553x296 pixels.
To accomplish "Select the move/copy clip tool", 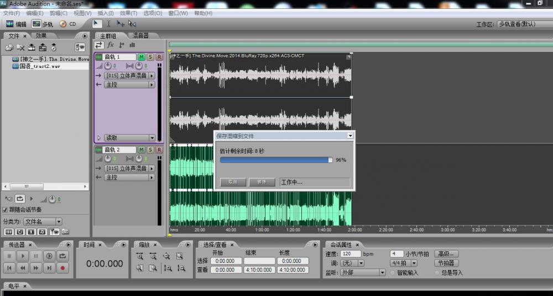I will click(x=121, y=24).
